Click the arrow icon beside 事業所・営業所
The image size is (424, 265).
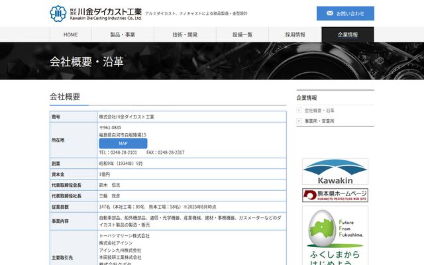coord(299,121)
